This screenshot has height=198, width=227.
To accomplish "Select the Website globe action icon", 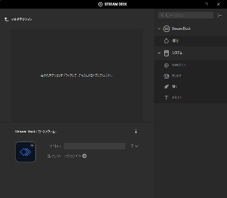I will 166,65.
